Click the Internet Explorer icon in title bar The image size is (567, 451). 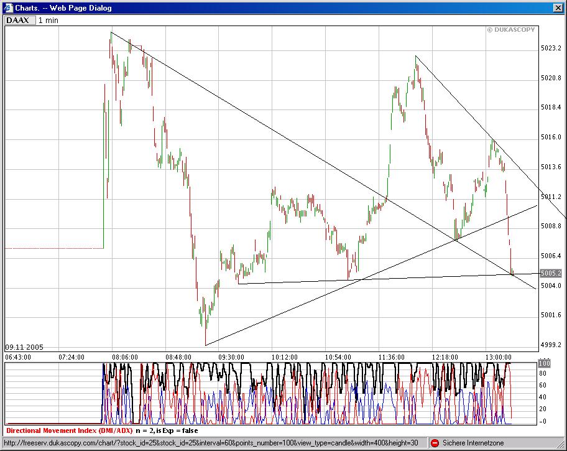point(8,7)
